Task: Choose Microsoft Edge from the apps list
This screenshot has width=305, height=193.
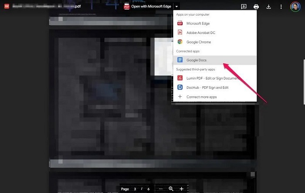Action: [x=215, y=24]
